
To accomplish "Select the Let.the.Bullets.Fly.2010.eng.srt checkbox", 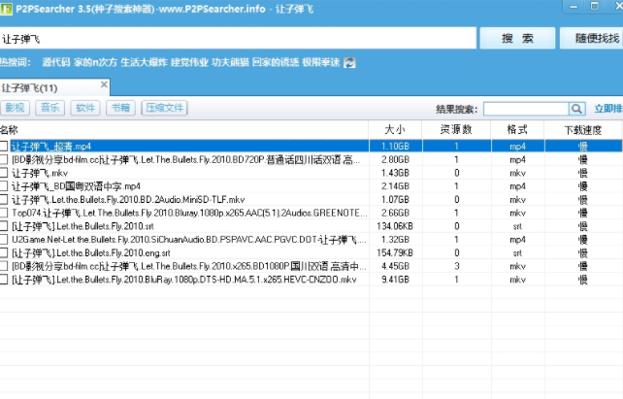I will click(4, 252).
